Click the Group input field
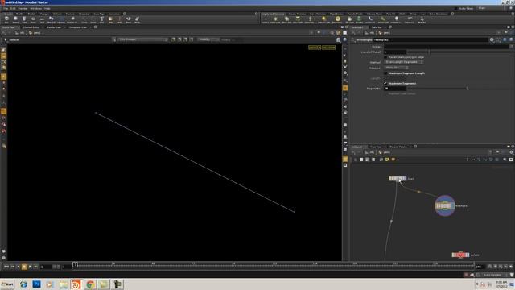515x290 pixels. (x=447, y=47)
